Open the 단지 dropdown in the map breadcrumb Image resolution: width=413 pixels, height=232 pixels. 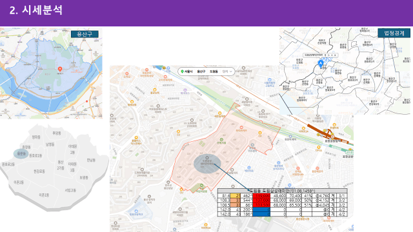227,72
